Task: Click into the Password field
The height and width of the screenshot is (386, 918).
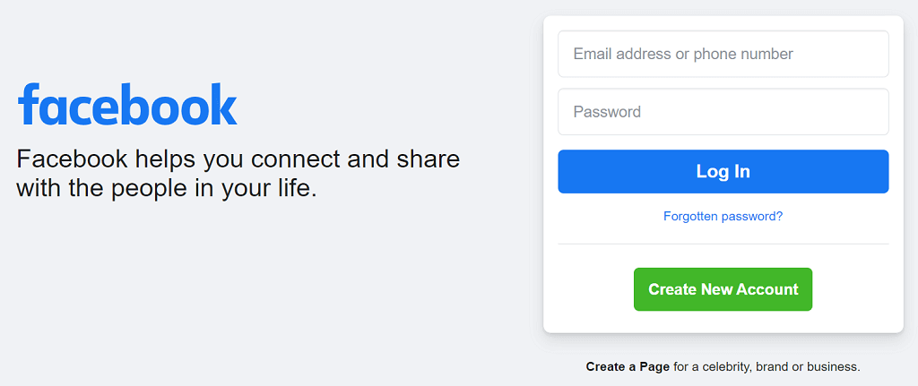Action: (723, 112)
